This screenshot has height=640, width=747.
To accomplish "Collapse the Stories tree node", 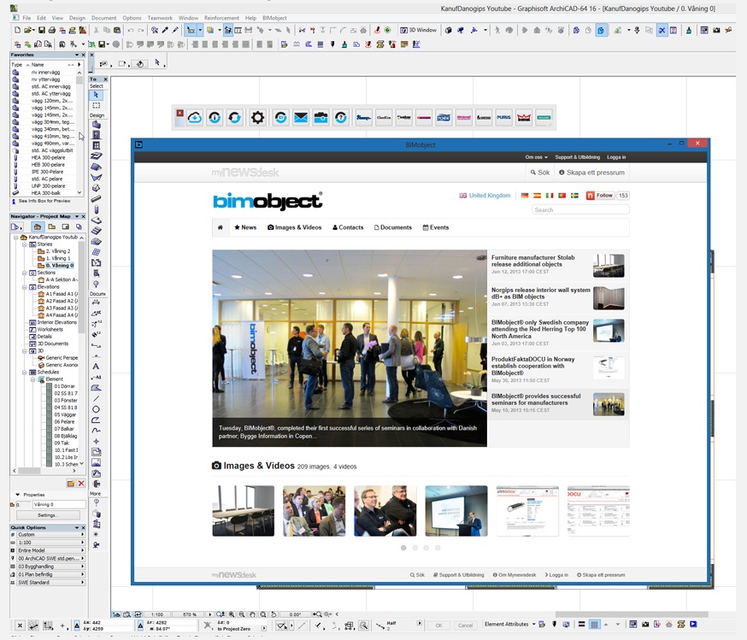I will pos(24,244).
